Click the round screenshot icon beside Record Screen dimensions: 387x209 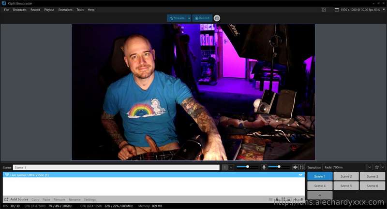coord(217,18)
